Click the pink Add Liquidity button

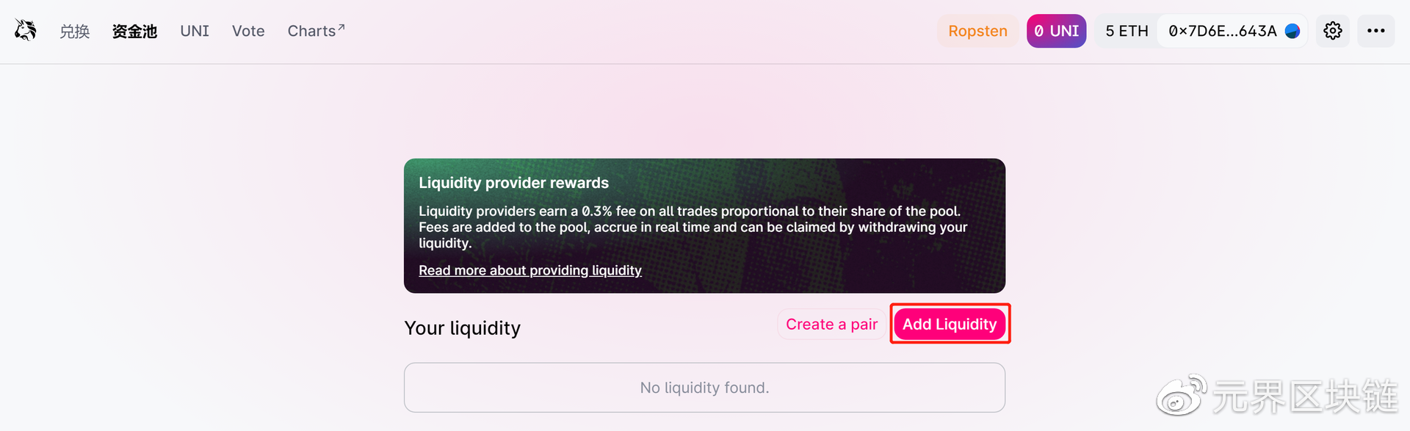[x=950, y=324]
